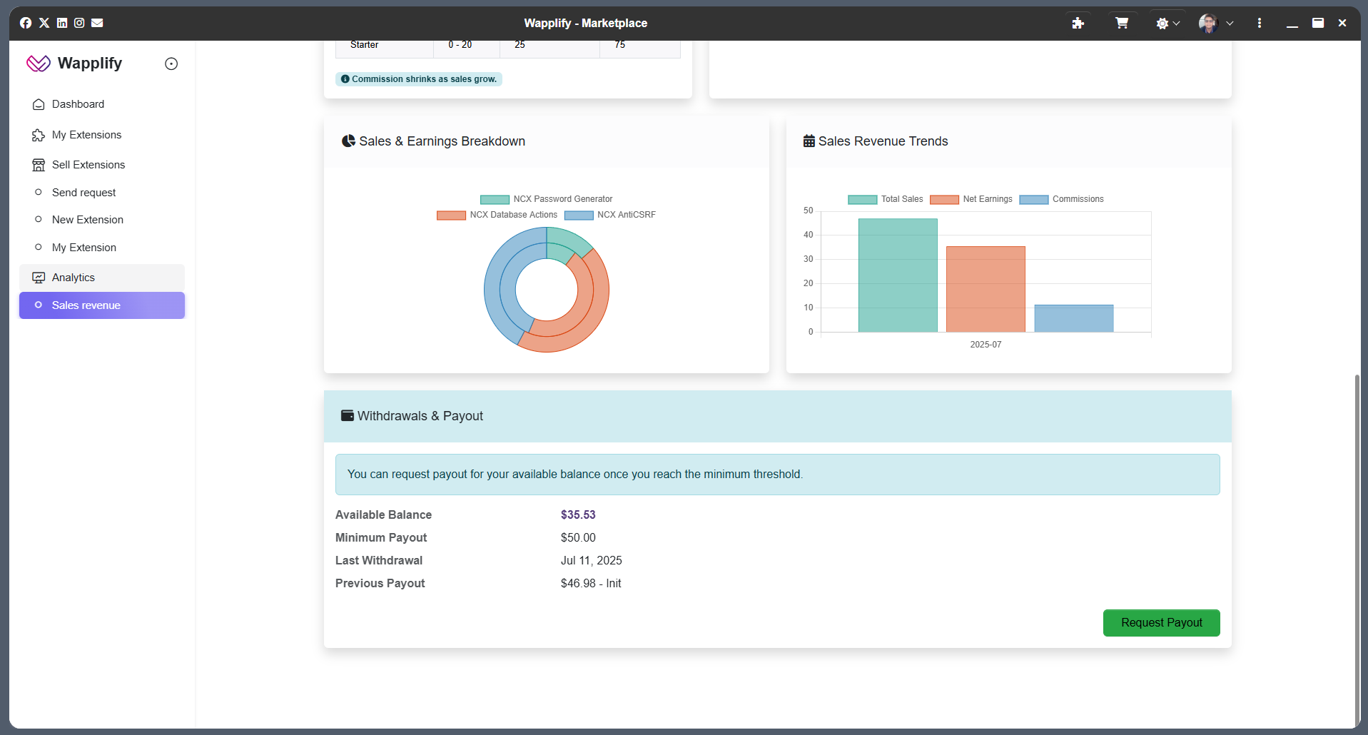Click the email envelope icon
This screenshot has height=735, width=1368.
coord(98,23)
